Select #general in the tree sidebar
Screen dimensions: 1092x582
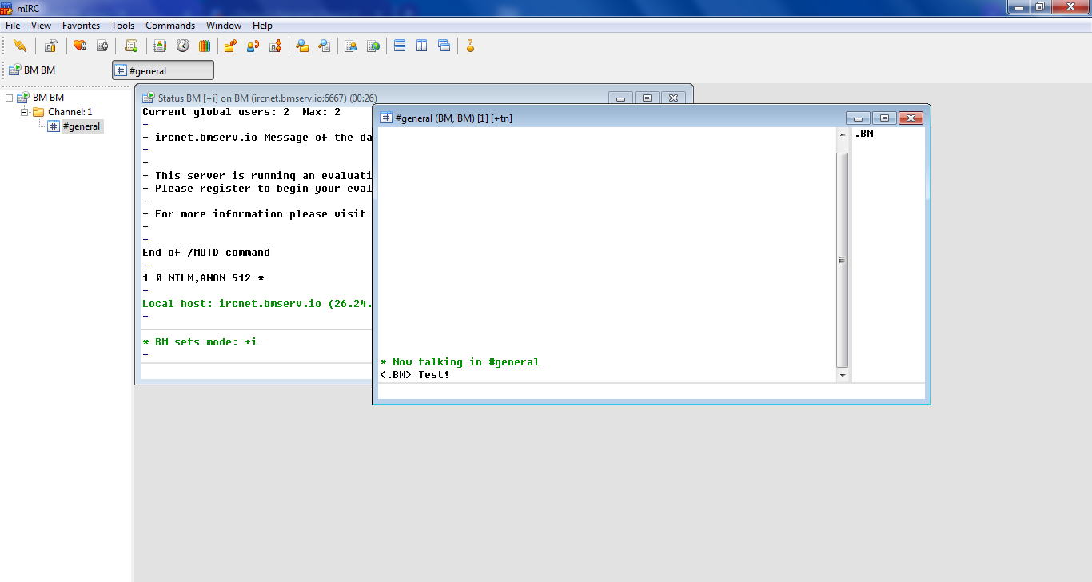pos(81,126)
